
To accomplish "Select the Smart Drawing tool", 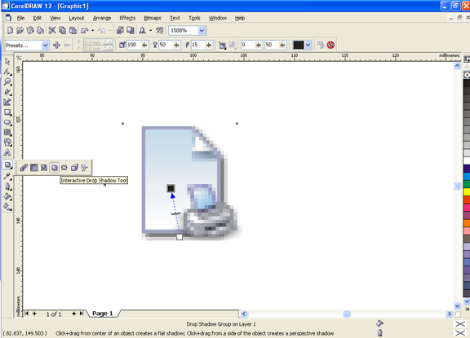I will pos(7,103).
